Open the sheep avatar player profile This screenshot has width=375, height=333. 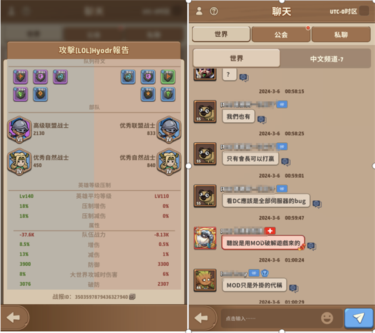pyautogui.click(x=205, y=238)
